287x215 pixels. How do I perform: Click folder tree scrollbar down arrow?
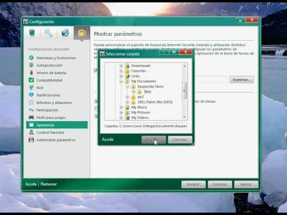(185, 117)
